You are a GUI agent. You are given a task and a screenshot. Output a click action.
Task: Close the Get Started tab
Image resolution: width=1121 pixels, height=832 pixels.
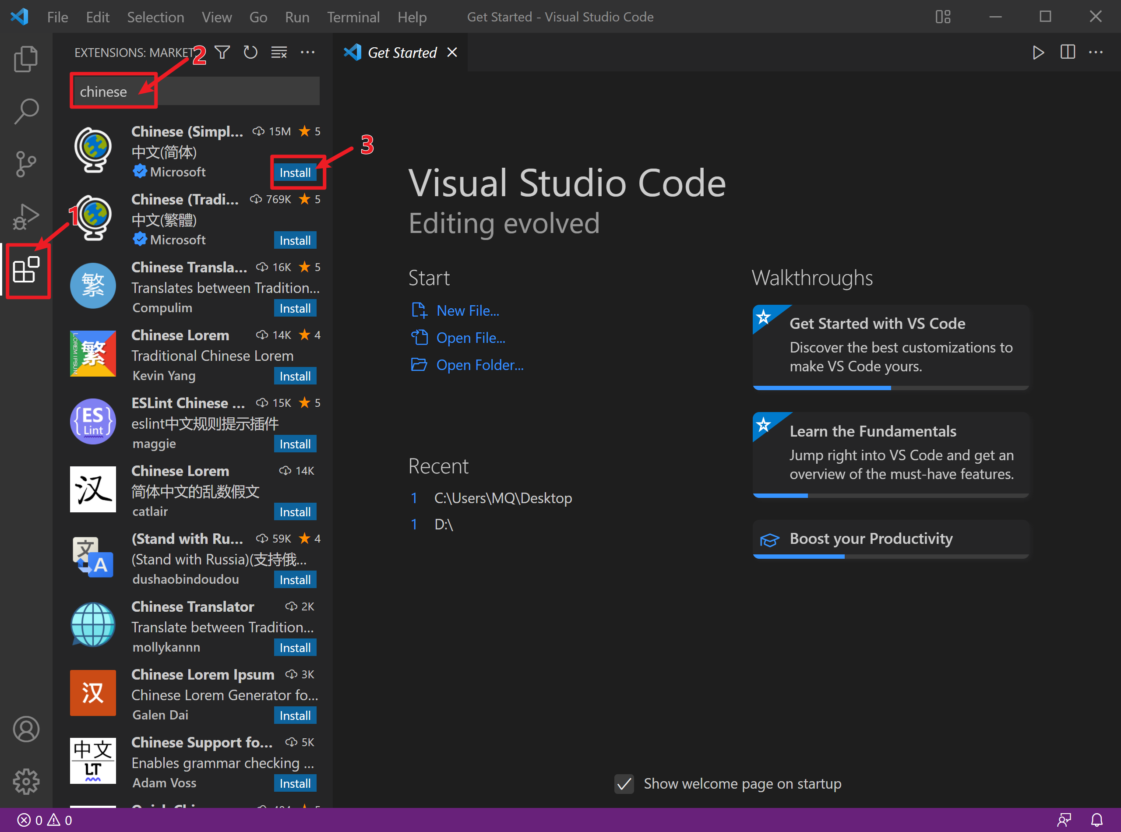coord(452,53)
